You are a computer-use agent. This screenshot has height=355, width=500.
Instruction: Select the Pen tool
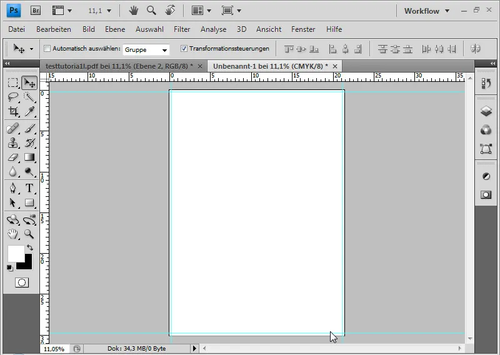[x=12, y=188]
